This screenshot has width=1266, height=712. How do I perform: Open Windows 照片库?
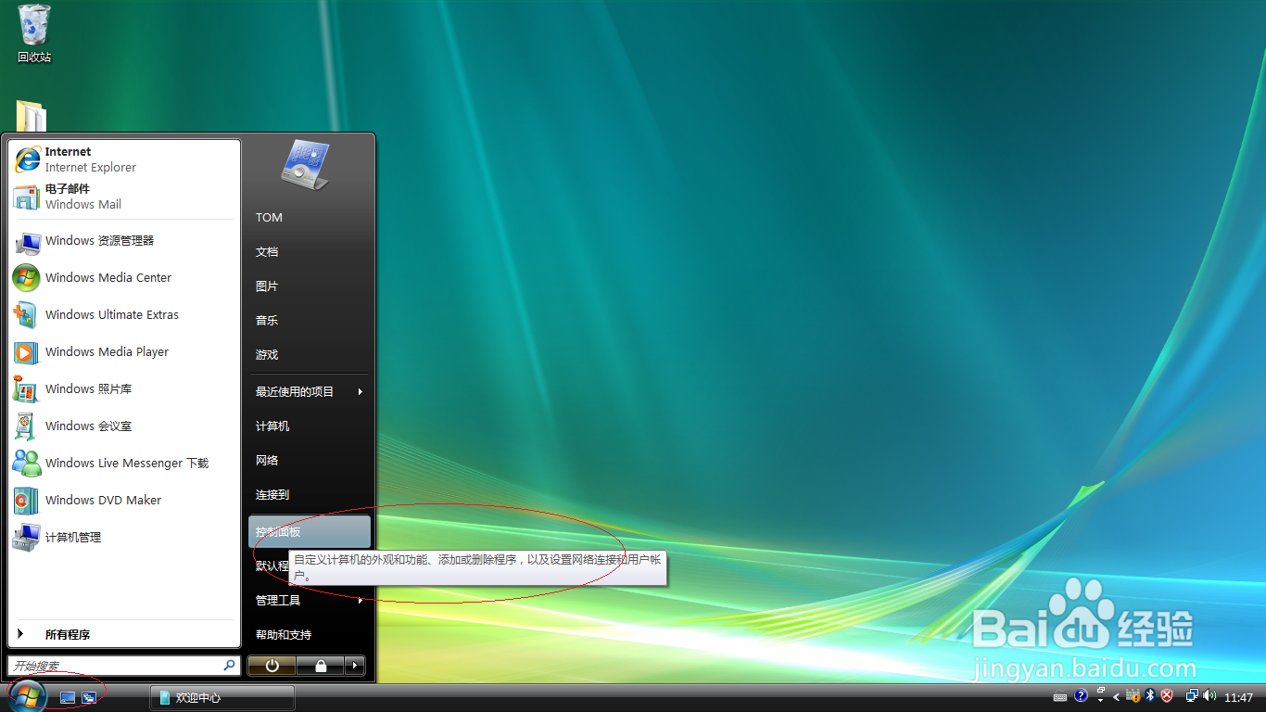pyautogui.click(x=124, y=389)
